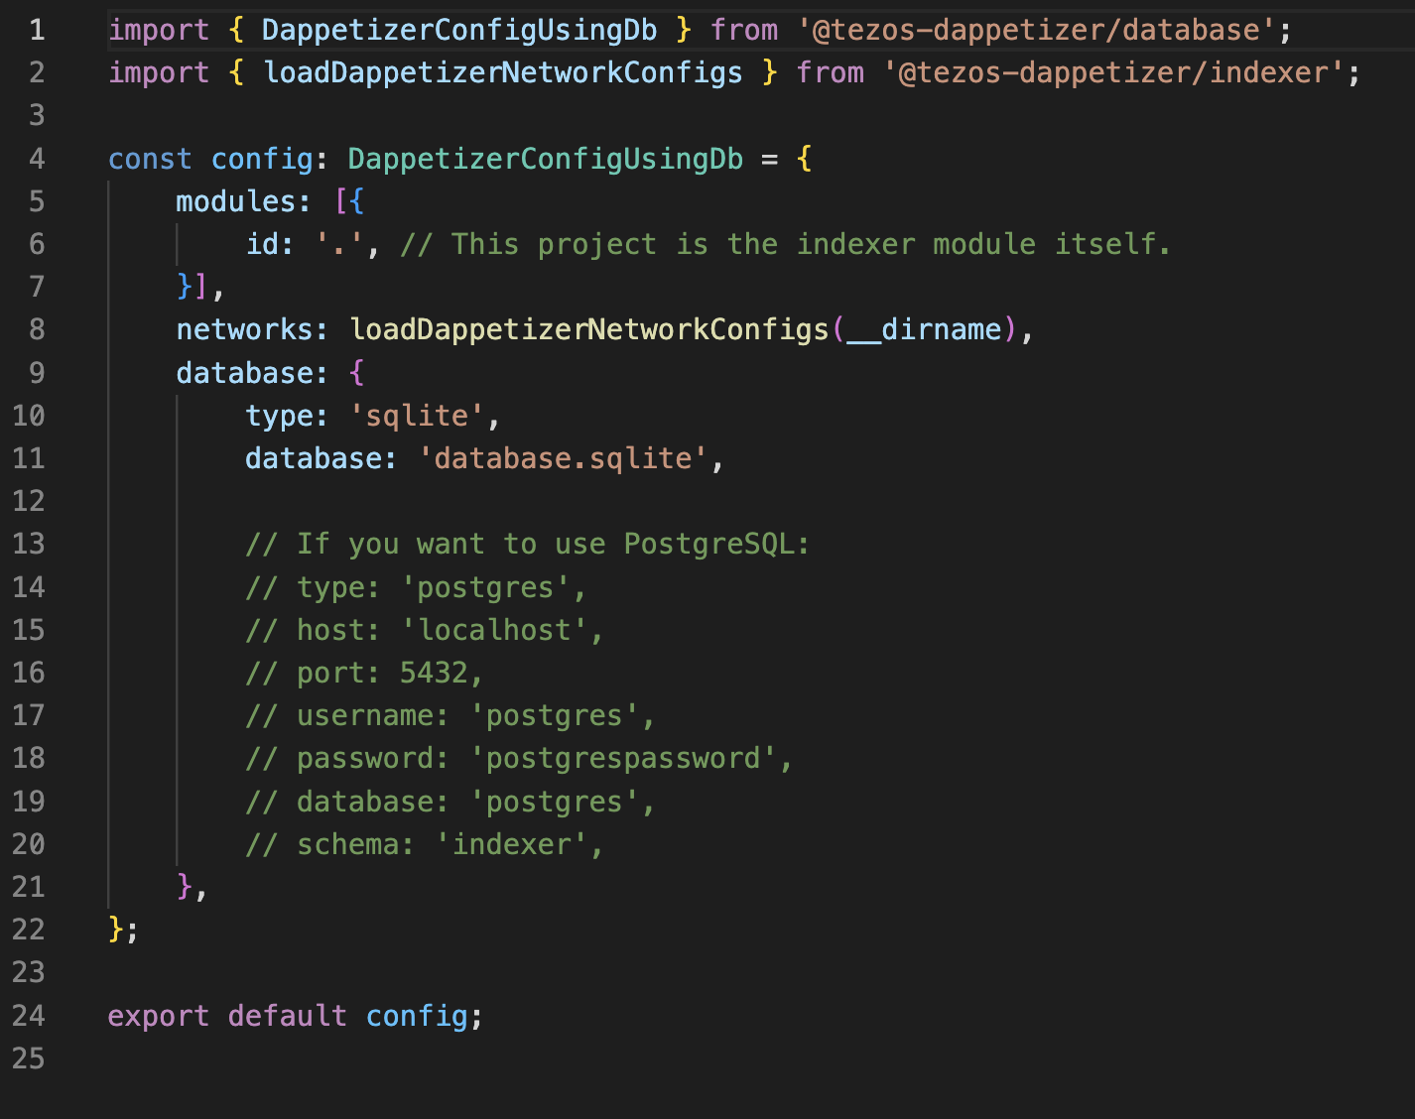The image size is (1415, 1119).
Task: Click the loadDappetizerNetworkConfigs call on the networks line
Action: click(589, 329)
